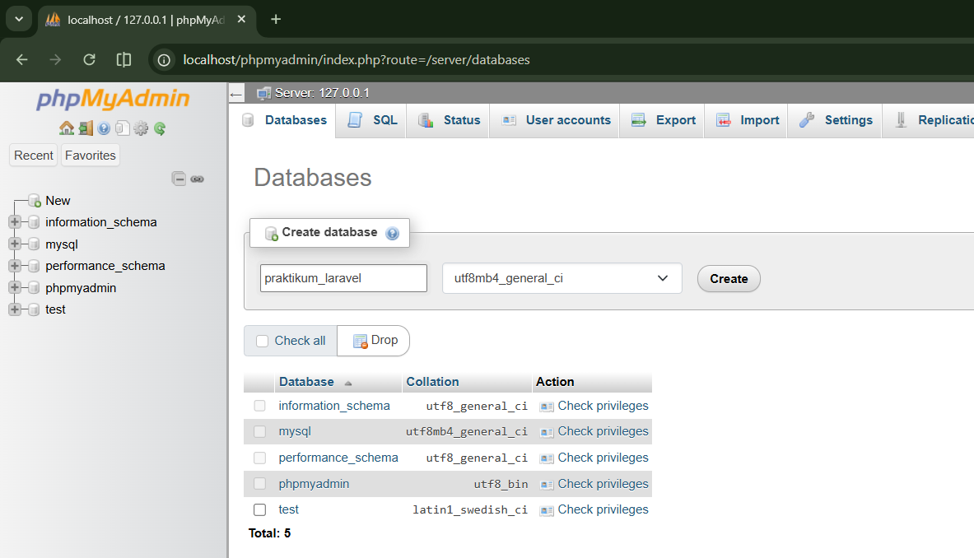This screenshot has width=974, height=558.
Task: Click the collapse navigation panel arrow
Action: [x=236, y=95]
